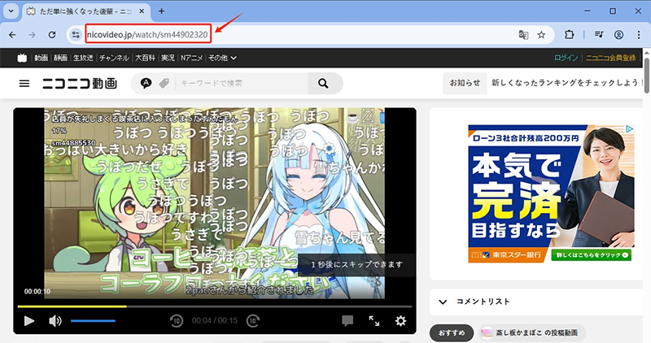The width and height of the screenshot is (651, 343).
Task: Click the ログイン link
Action: tap(566, 58)
